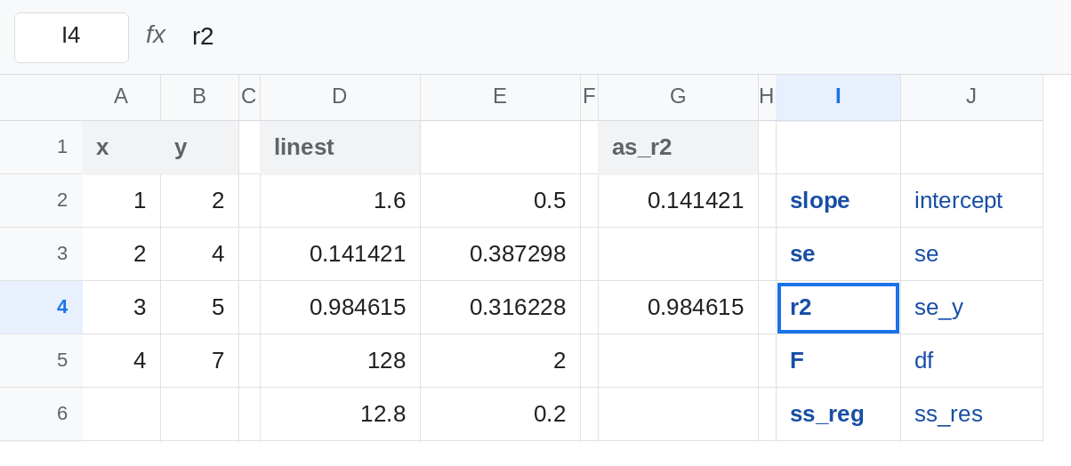The height and width of the screenshot is (466, 1071).
Task: Click cell A2 with value 1
Action: click(121, 200)
